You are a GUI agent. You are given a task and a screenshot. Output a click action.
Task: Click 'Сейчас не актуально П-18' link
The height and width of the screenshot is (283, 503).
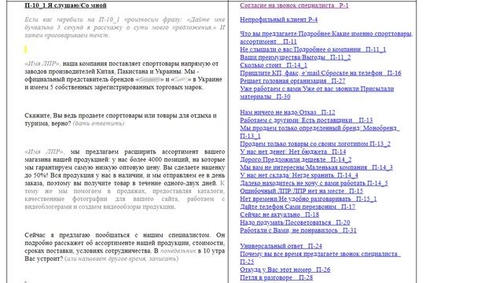[280, 215]
